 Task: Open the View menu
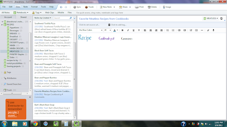[x=18, y=7]
